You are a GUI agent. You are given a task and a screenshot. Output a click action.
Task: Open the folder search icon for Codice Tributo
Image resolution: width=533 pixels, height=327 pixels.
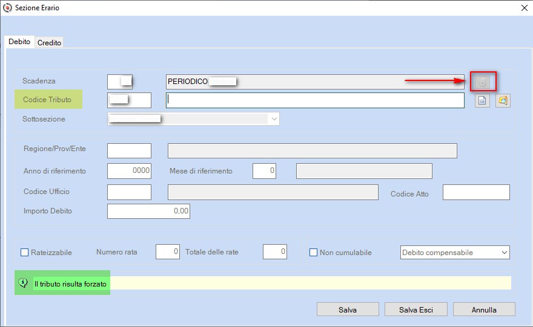coord(503,101)
